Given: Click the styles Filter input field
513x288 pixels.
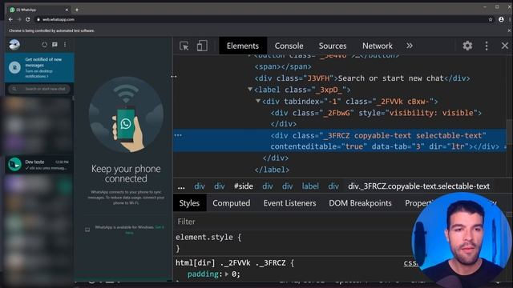Looking at the screenshot, I should click(x=291, y=222).
